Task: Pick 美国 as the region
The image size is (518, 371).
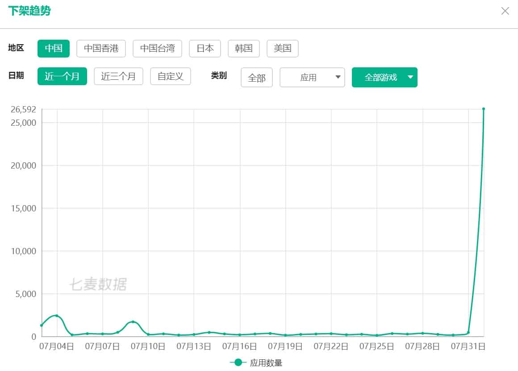Action: tap(282, 49)
